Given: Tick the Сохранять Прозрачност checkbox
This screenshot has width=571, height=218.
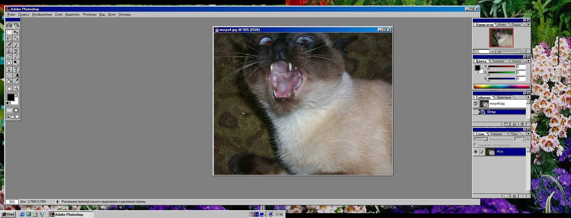Looking at the screenshot, I should pos(475,145).
